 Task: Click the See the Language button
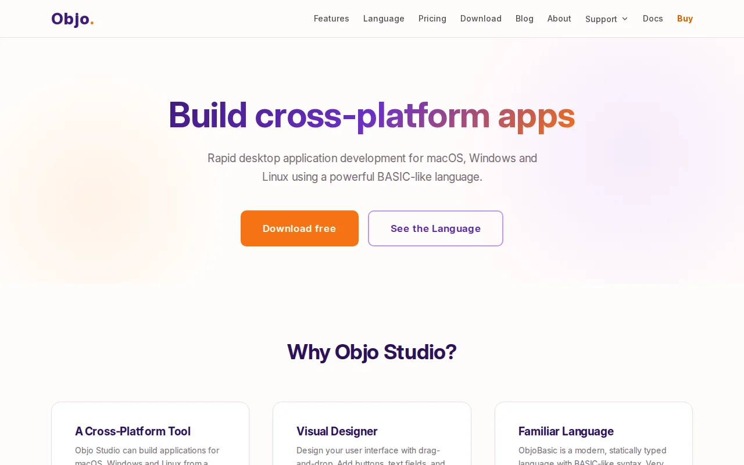click(x=435, y=228)
